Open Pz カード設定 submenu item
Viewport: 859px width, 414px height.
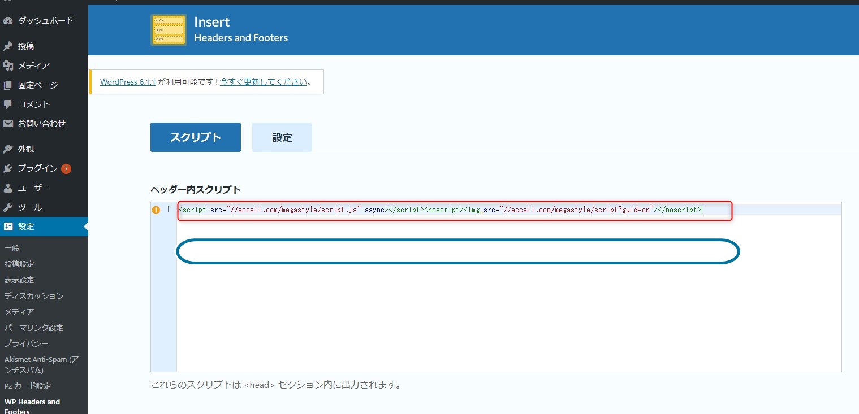(28, 386)
